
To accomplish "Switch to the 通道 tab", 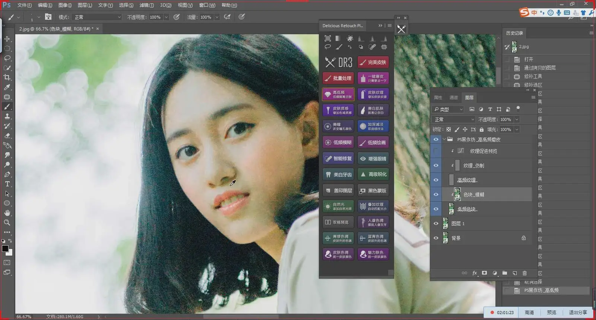I will point(453,97).
